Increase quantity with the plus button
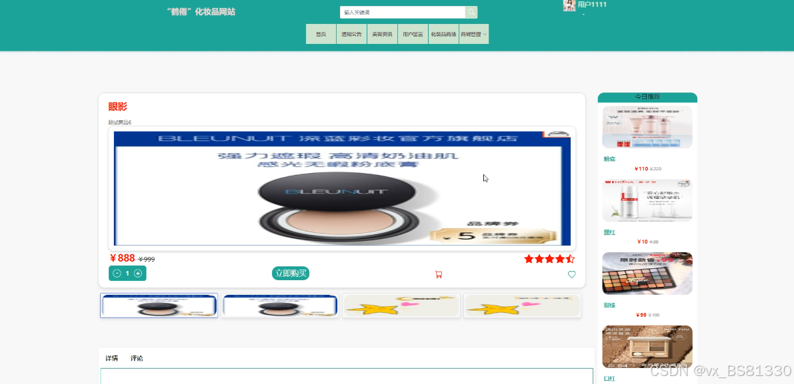 138,274
